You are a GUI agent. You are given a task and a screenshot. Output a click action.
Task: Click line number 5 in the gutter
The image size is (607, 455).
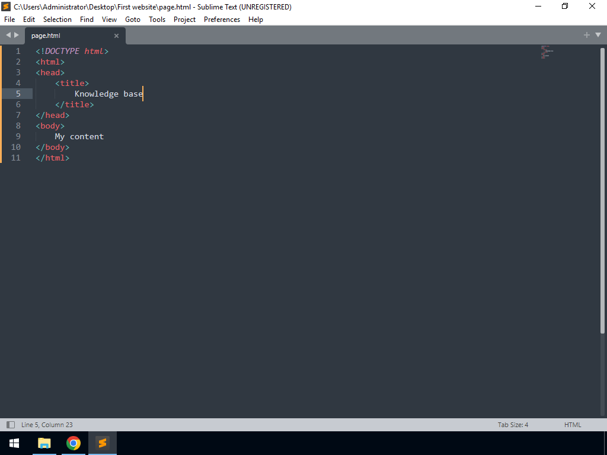18,94
